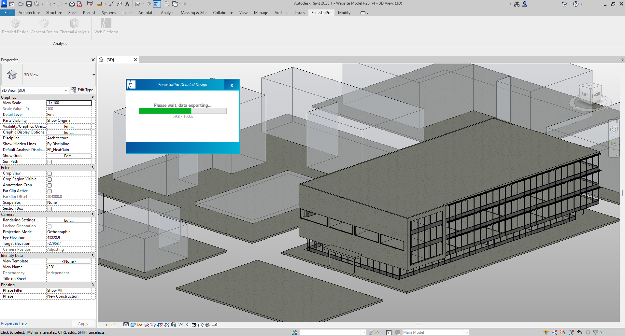This screenshot has height=336, width=625.
Task: Open Detailed Design analysis tool
Action: point(15,26)
